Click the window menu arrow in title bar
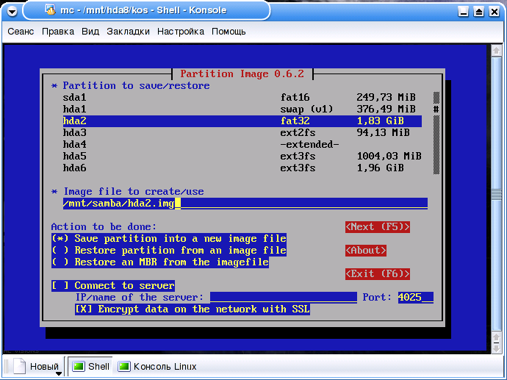 coord(12,12)
